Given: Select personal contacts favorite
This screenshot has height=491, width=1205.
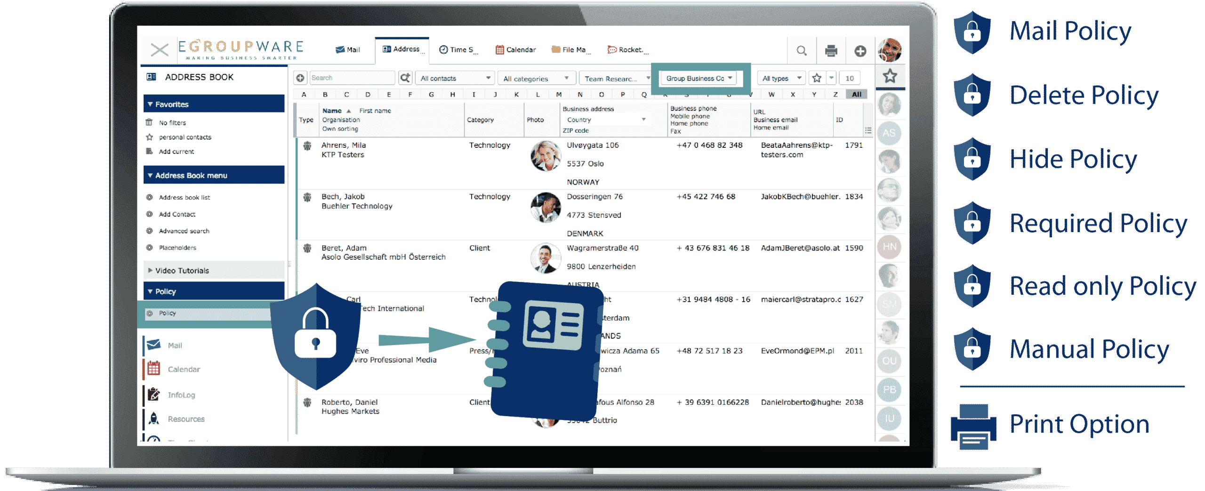Looking at the screenshot, I should tap(185, 137).
